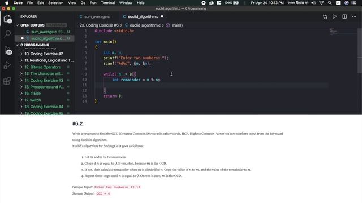Open the Code application menu
This screenshot has height=203, width=362.
18,3
